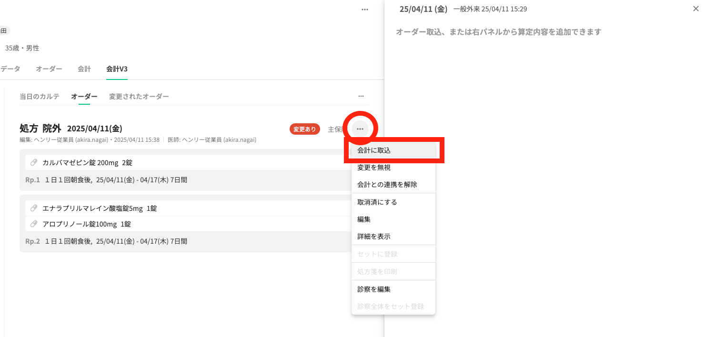Click the Rp.1 dosage schedule line
This screenshot has width=705, height=337.
pyautogui.click(x=106, y=180)
